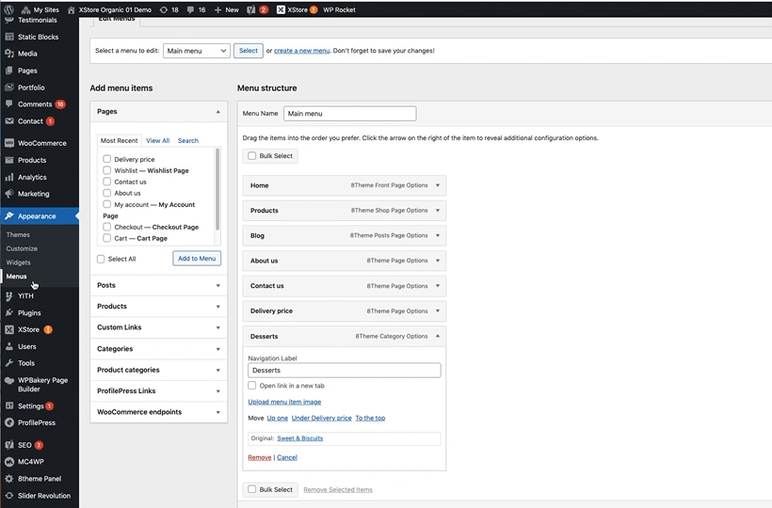Tick the Select All checkbox

click(102, 259)
